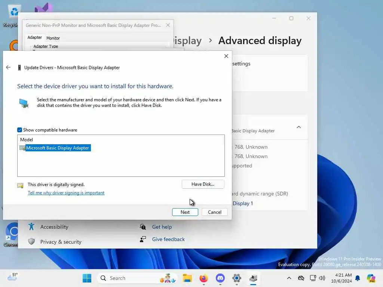Open Copilot preview icon on taskbar
The width and height of the screenshot is (383, 287).
pos(371,278)
